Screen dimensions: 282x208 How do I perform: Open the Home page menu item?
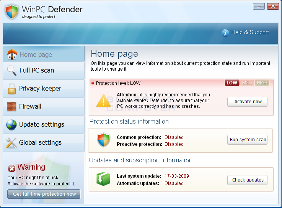click(x=44, y=54)
